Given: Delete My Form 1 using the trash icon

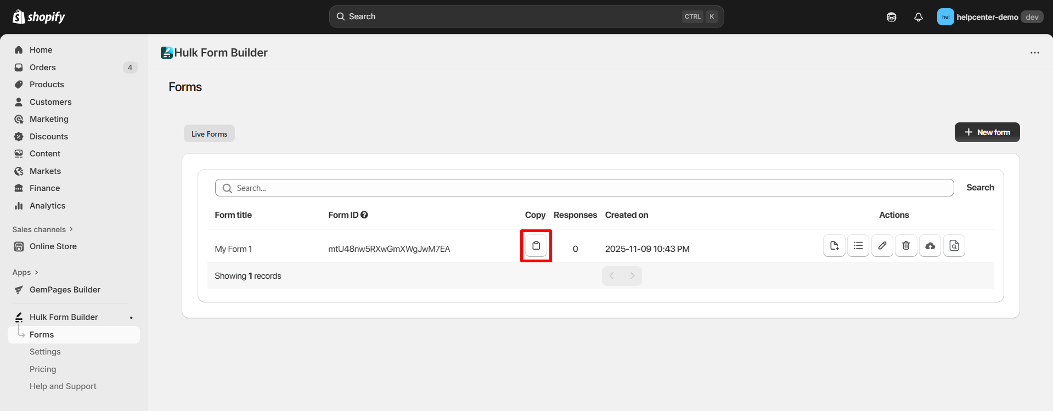Looking at the screenshot, I should point(906,246).
